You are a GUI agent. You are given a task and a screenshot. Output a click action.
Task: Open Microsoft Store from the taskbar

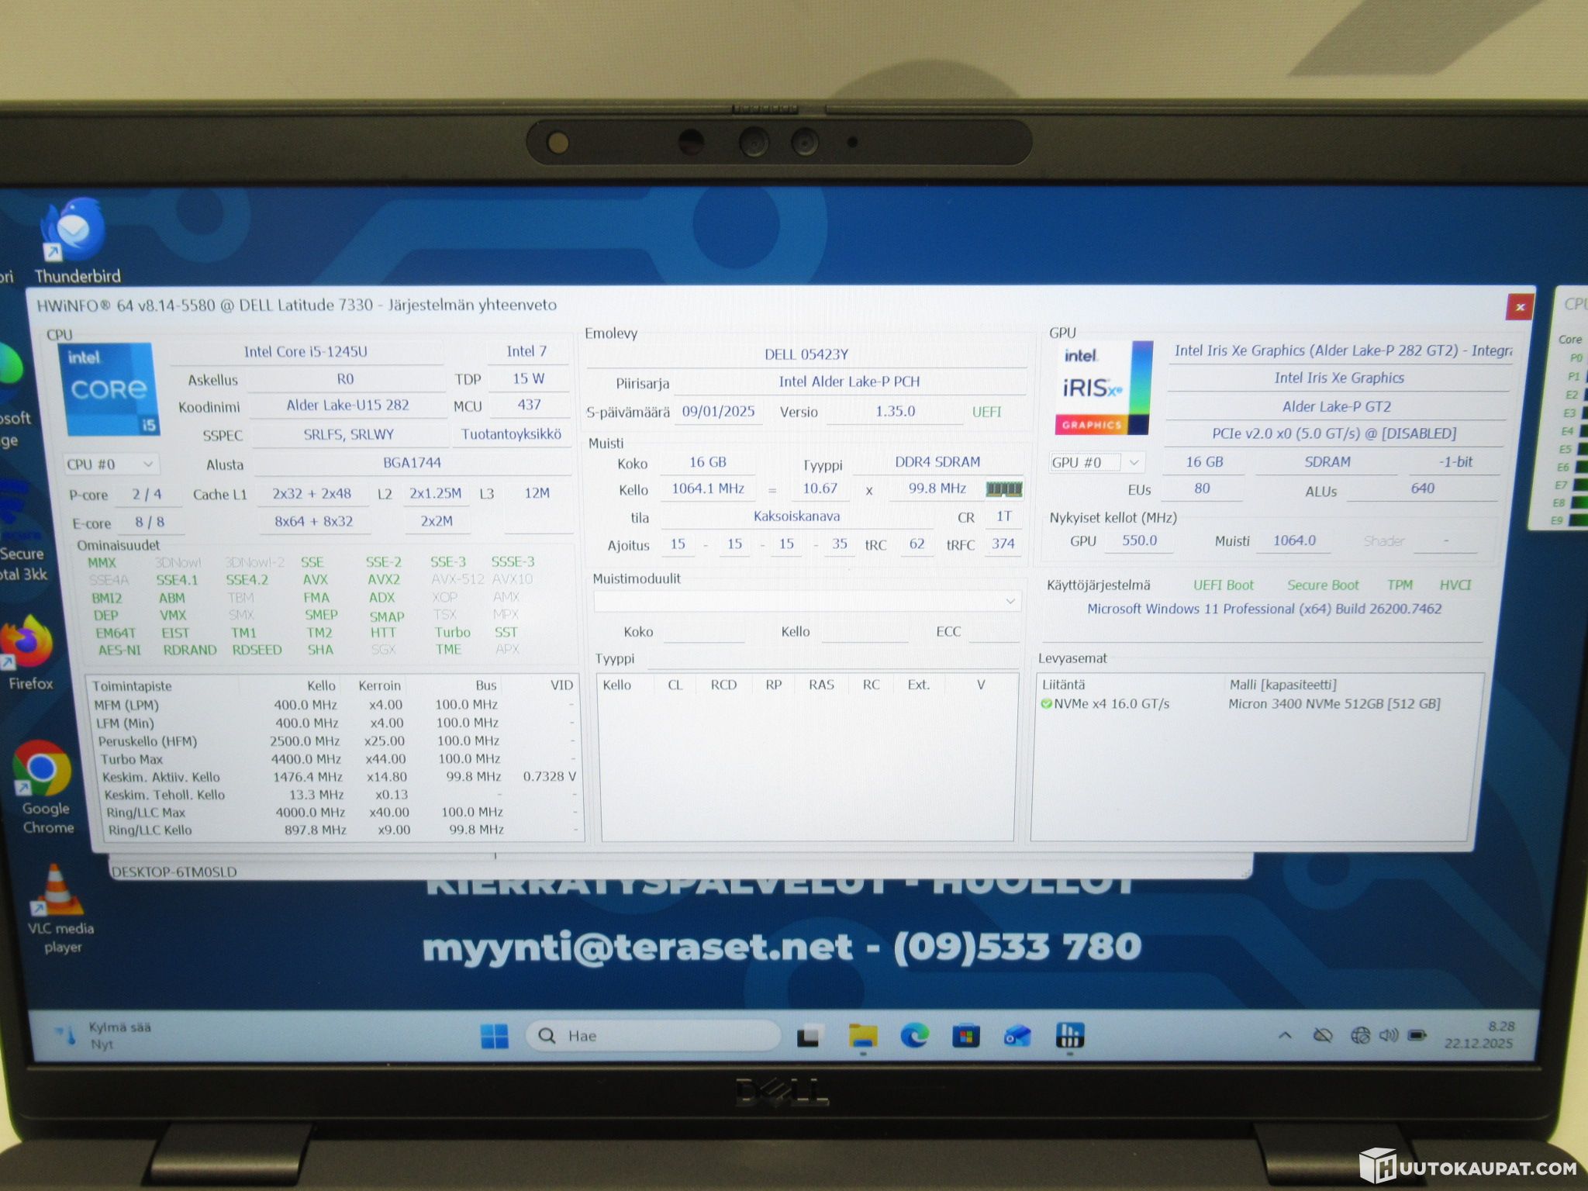click(x=965, y=1036)
